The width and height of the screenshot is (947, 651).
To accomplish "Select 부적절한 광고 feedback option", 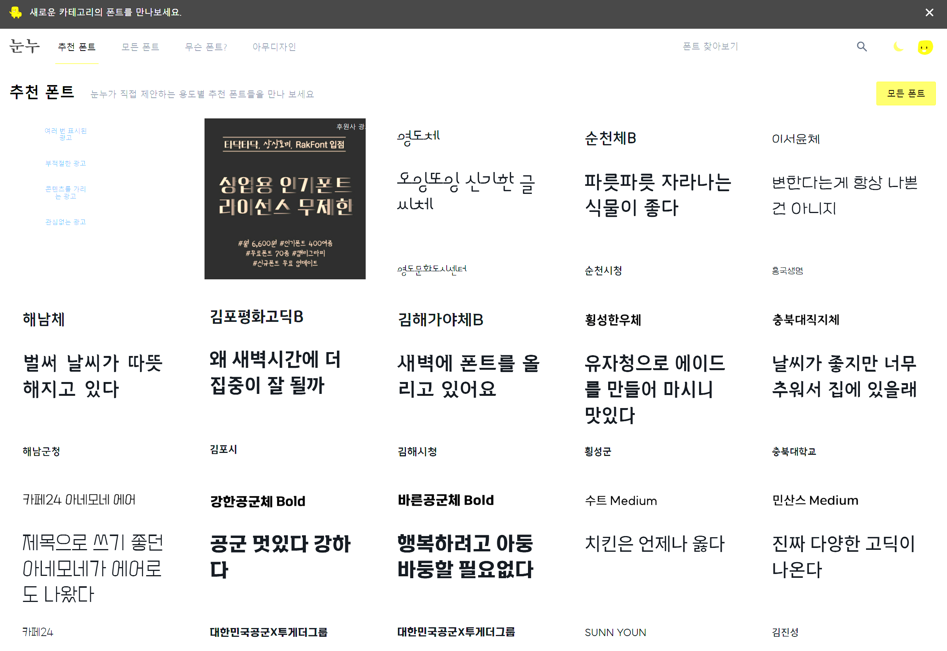I will pyautogui.click(x=66, y=163).
